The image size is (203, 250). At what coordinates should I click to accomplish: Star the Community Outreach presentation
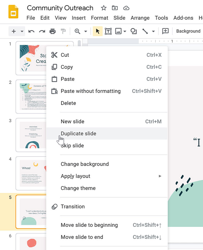(x=104, y=8)
